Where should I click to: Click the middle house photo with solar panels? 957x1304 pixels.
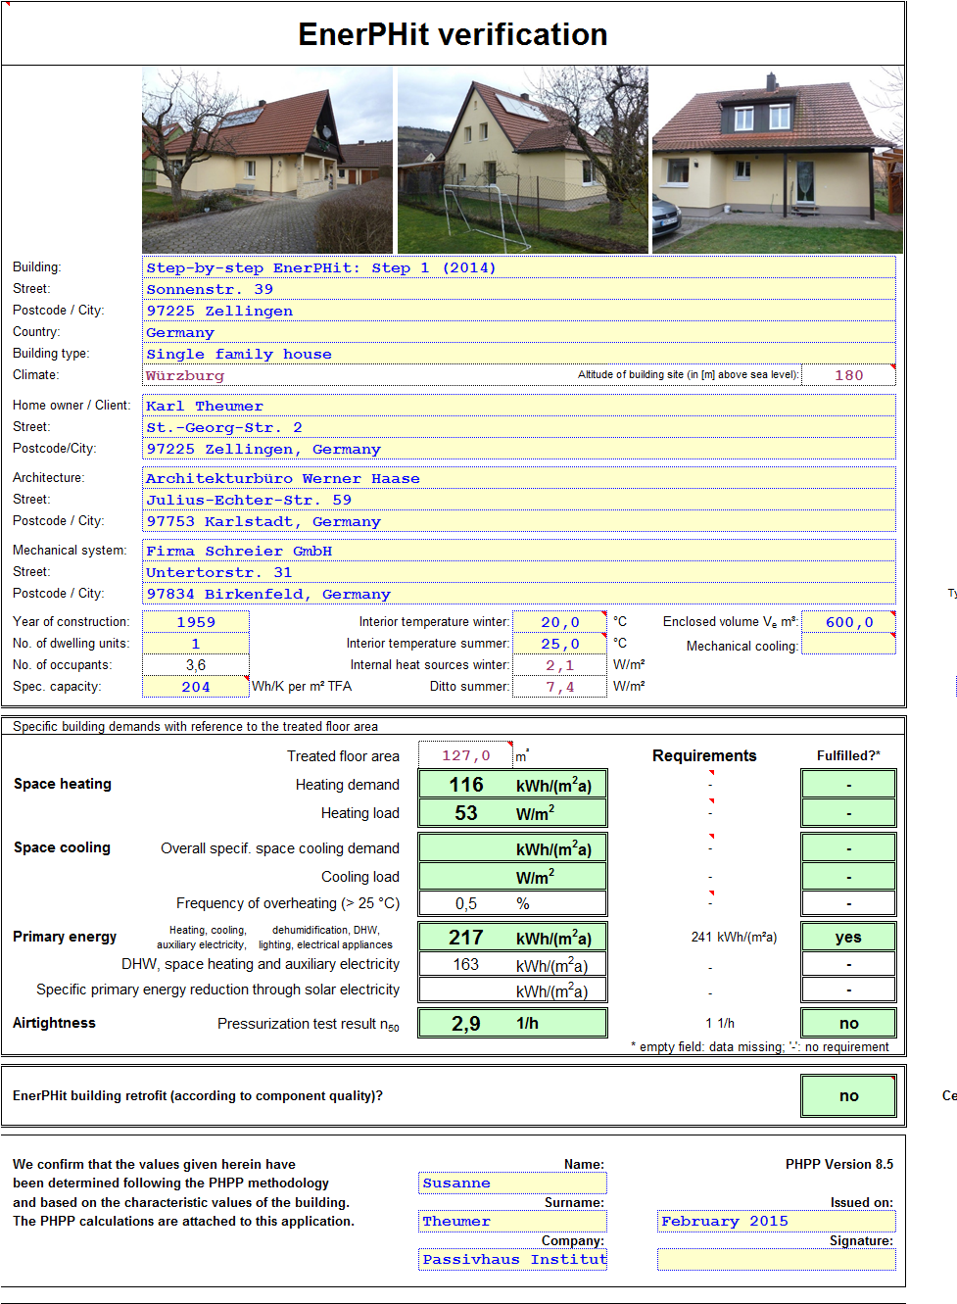pos(522,160)
